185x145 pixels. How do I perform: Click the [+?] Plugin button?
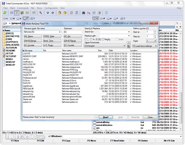coord(52,45)
